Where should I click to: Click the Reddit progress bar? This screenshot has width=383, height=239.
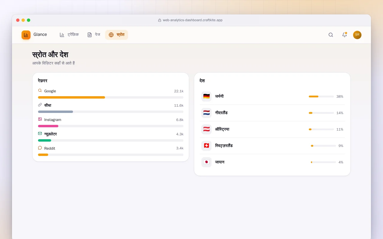(111, 155)
